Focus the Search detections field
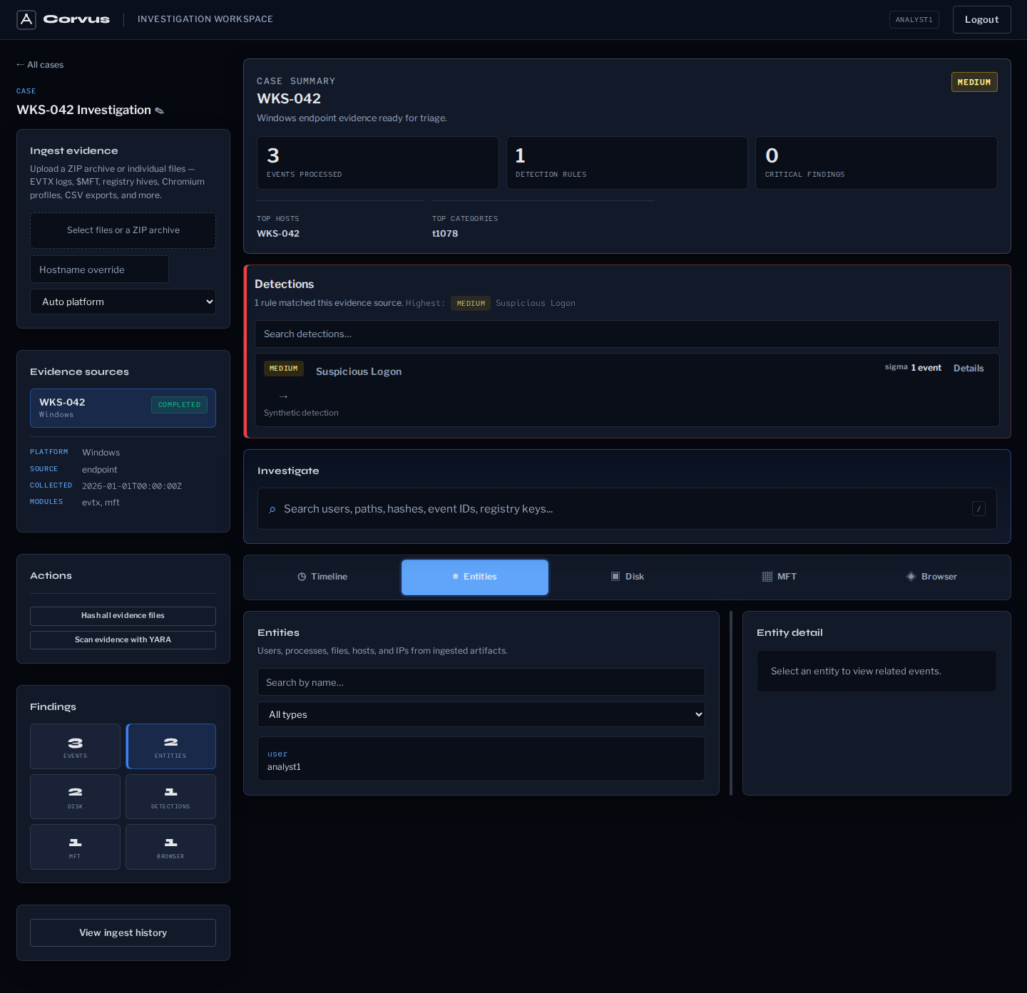 [x=627, y=334]
